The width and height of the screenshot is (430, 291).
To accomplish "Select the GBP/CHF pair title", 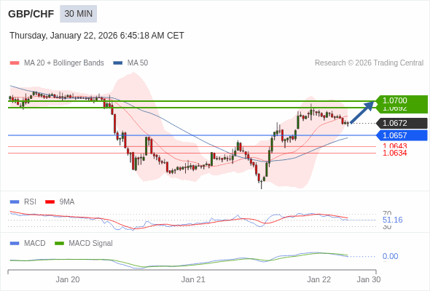I will (x=31, y=14).
